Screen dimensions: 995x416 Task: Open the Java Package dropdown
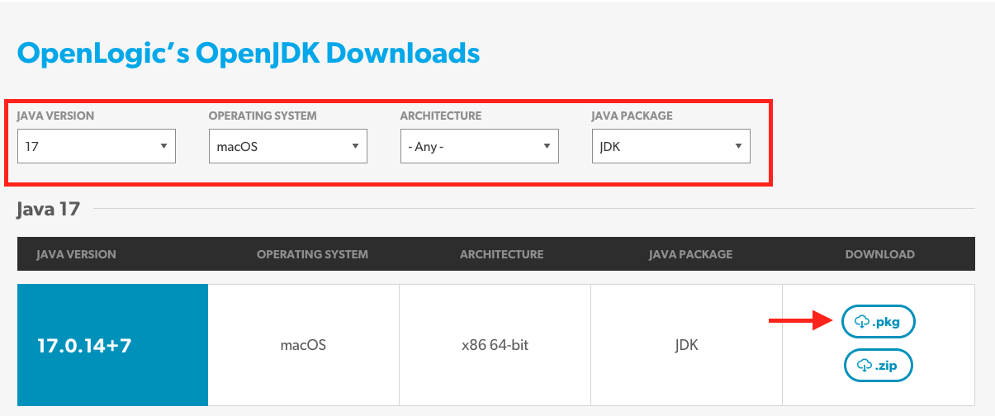tap(671, 146)
